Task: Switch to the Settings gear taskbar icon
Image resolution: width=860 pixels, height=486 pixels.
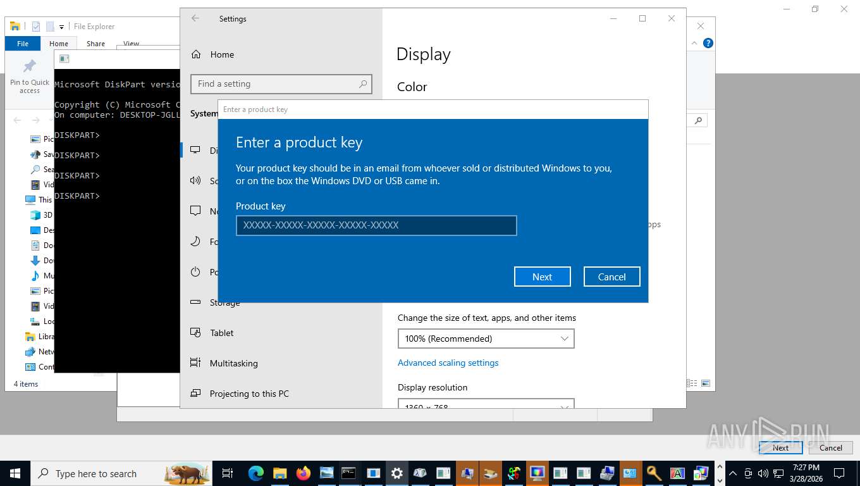Action: click(397, 473)
